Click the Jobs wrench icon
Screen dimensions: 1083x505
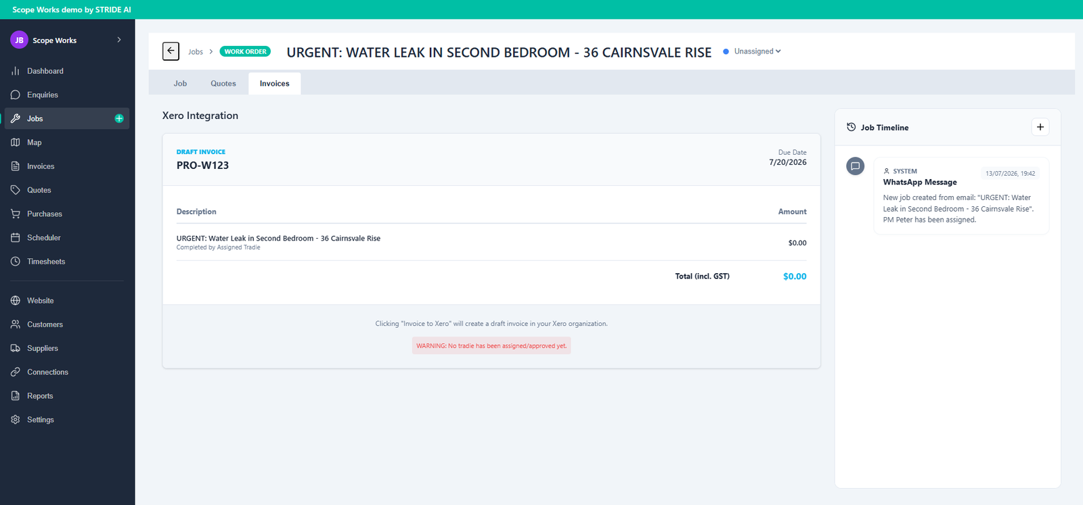click(16, 118)
